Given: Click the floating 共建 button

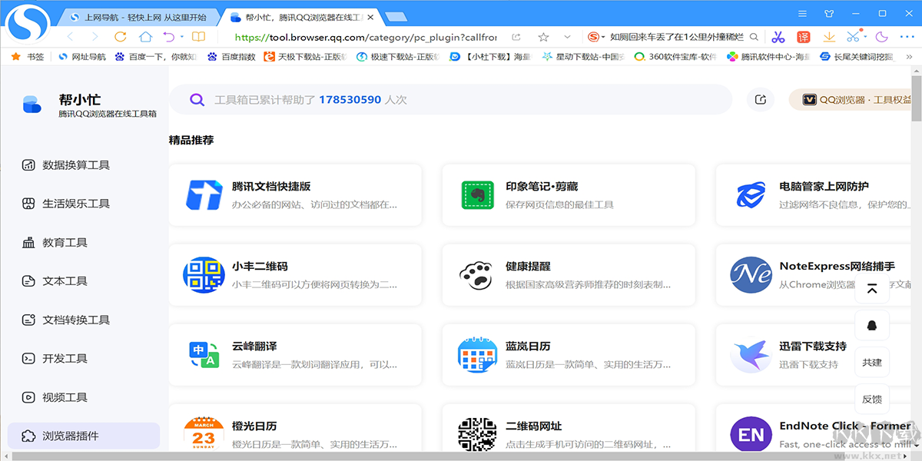Looking at the screenshot, I should click(x=872, y=362).
